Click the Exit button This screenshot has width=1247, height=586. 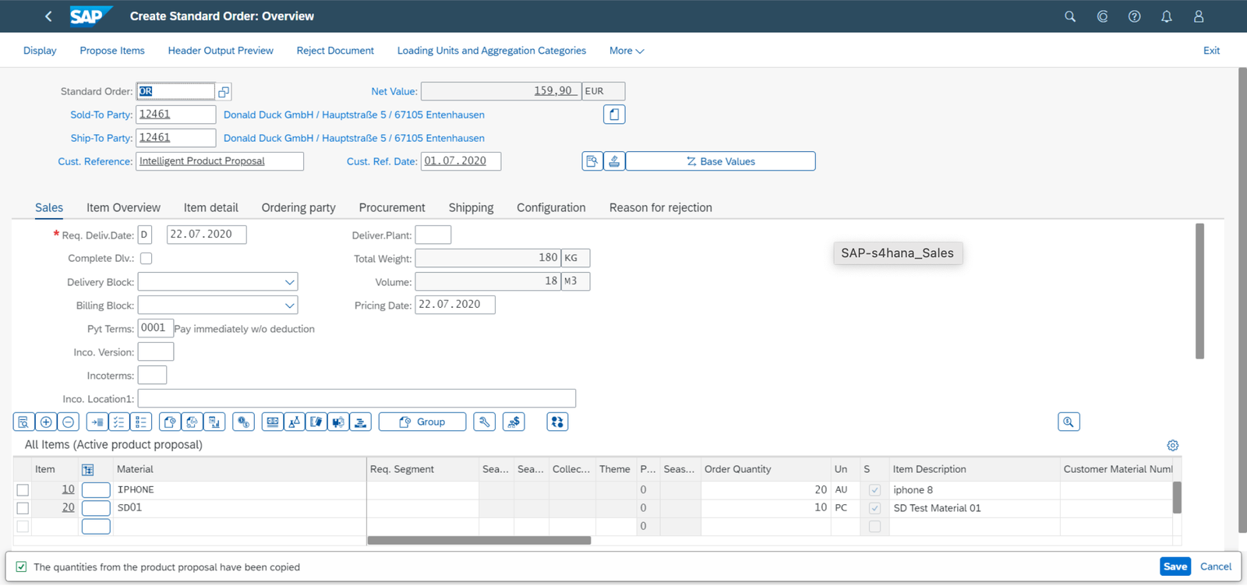1211,51
